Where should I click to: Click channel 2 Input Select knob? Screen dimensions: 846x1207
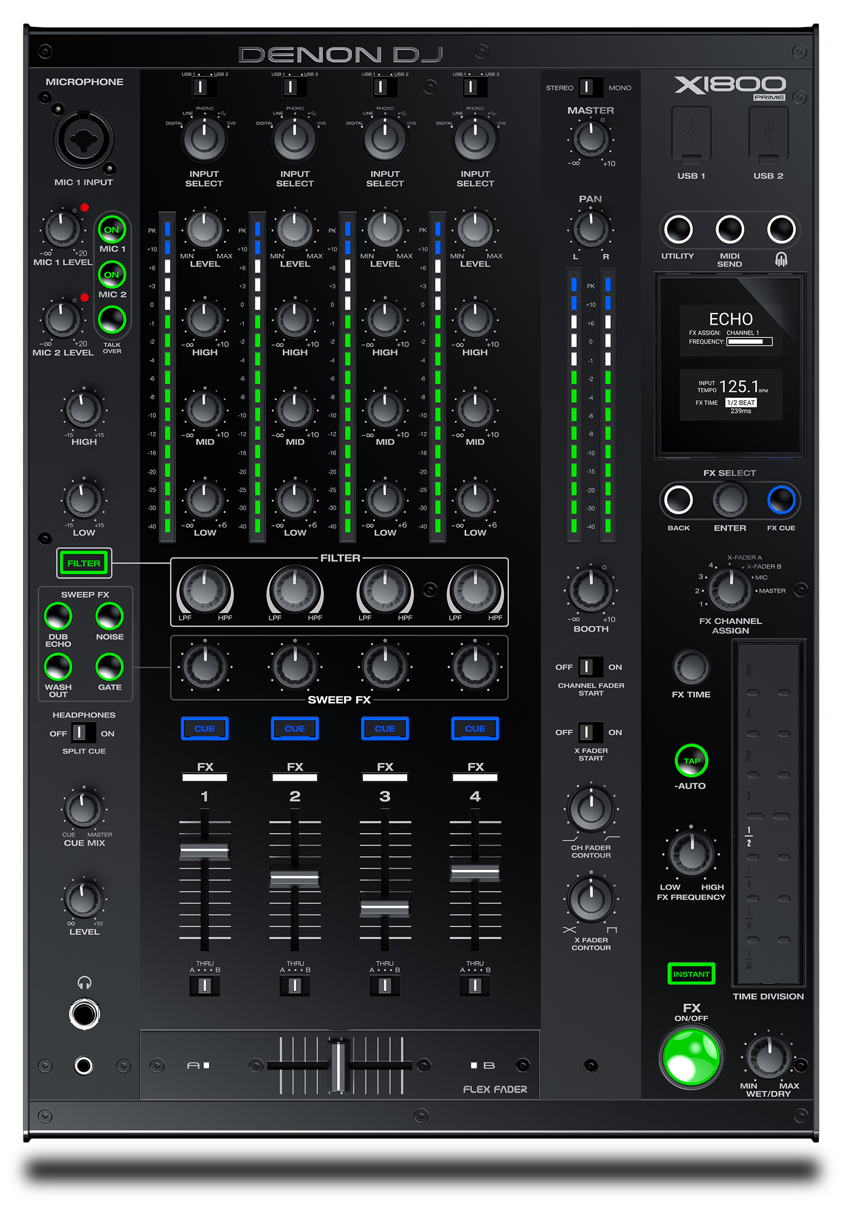(x=295, y=139)
